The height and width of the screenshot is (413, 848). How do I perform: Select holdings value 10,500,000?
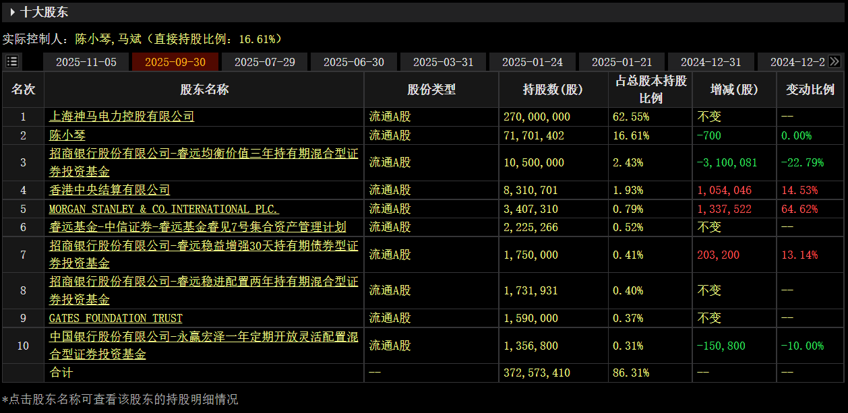click(534, 162)
